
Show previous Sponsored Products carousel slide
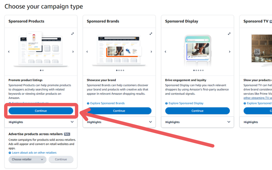click(x=9, y=52)
